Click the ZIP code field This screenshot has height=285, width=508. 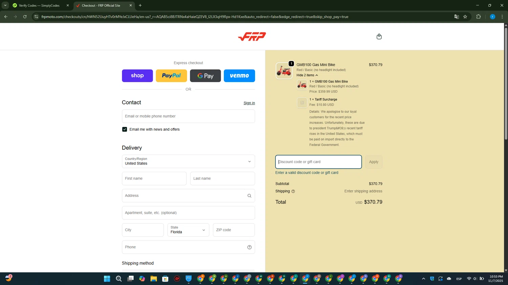click(234, 230)
